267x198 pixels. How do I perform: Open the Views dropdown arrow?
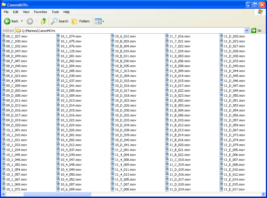pos(103,21)
